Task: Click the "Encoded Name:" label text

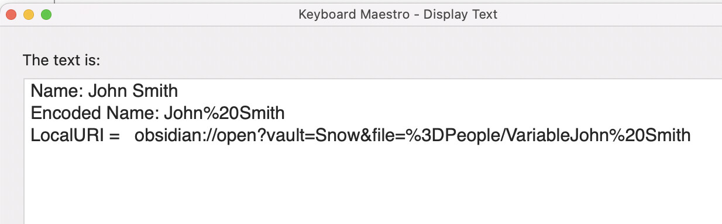Action: (95, 113)
